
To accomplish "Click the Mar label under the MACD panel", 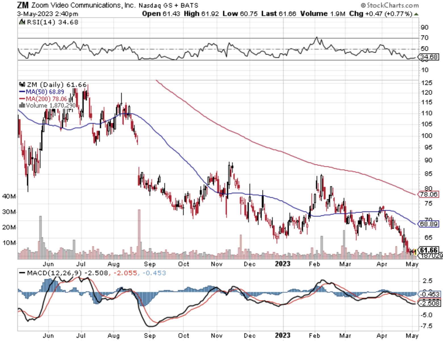I will (345, 336).
